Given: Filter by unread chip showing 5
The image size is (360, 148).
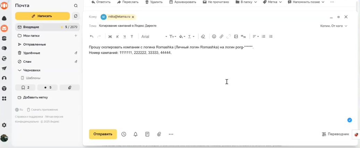Looking at the screenshot, I should 48,87.
